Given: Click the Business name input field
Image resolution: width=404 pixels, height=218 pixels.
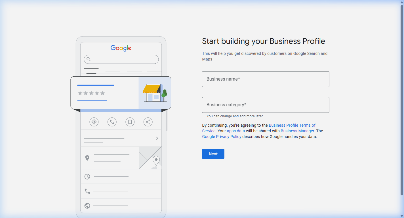Looking at the screenshot, I should coord(266,79).
